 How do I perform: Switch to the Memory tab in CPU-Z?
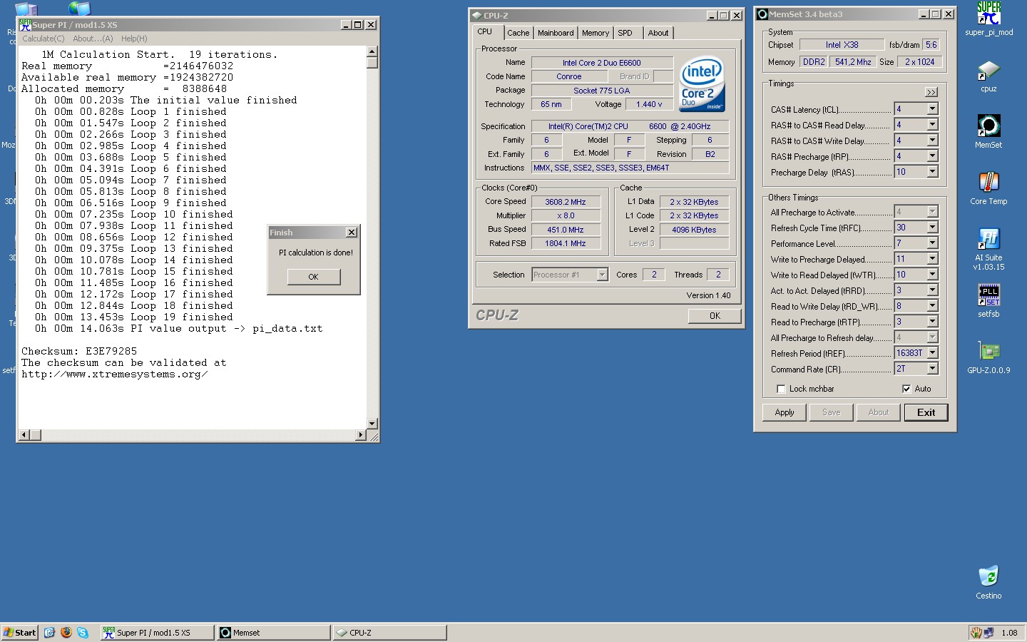[596, 33]
